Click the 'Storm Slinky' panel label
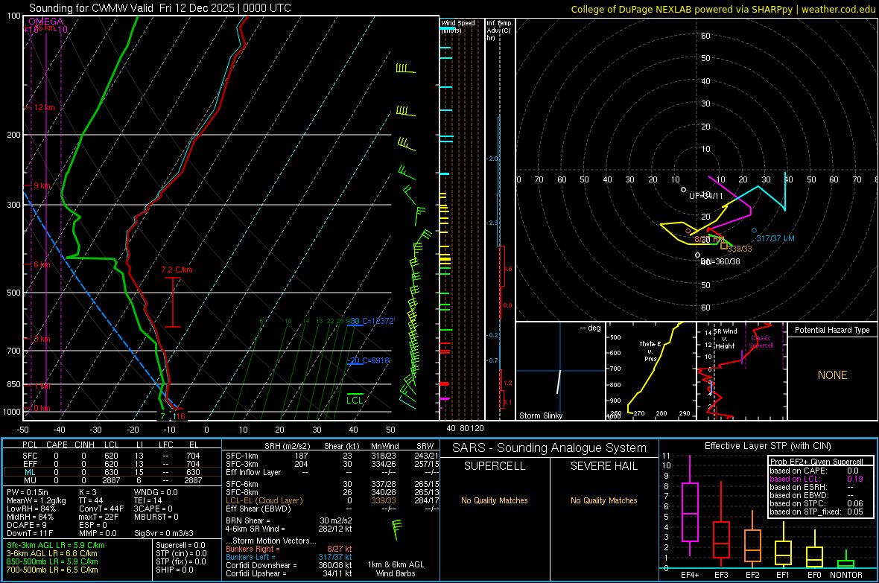 tap(540, 415)
